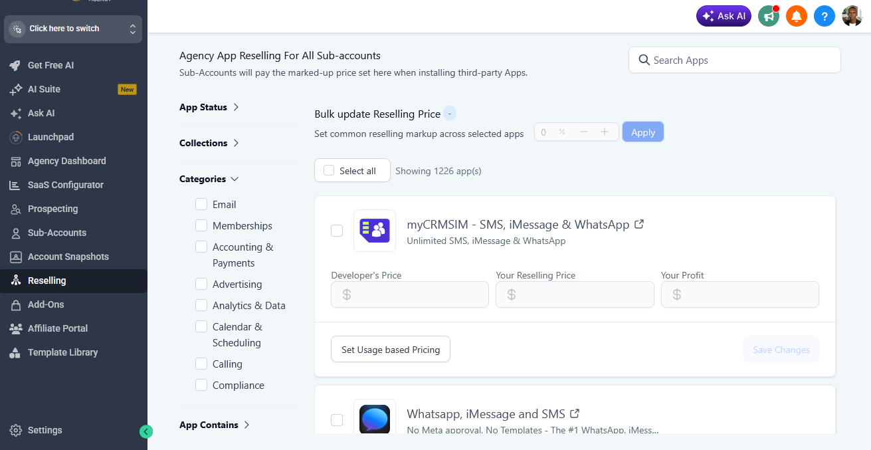Check the Calendar & Scheduling checkbox
The height and width of the screenshot is (450, 871).
(x=201, y=326)
